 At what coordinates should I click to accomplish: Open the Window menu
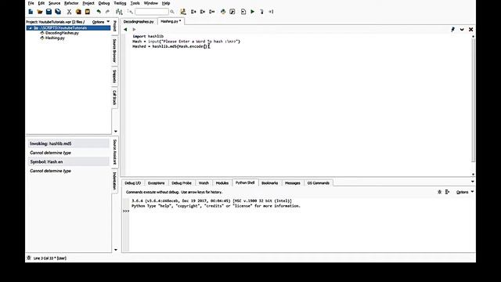point(151,3)
